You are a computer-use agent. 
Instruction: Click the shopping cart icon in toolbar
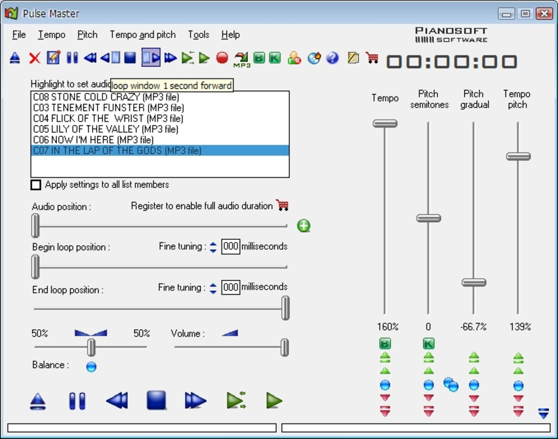(372, 58)
